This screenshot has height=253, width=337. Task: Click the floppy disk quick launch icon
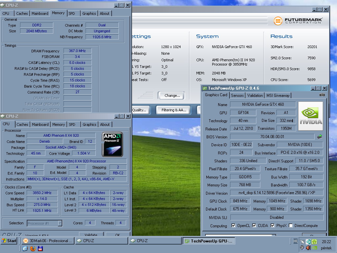click(40, 249)
